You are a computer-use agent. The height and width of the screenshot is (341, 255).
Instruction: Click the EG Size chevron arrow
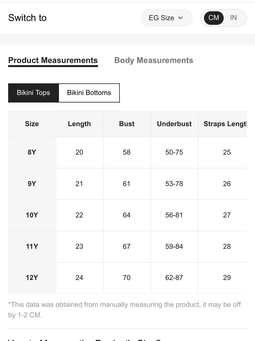(181, 18)
